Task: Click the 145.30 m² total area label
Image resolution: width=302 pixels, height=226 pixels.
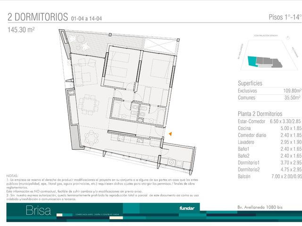Action: pyautogui.click(x=21, y=30)
